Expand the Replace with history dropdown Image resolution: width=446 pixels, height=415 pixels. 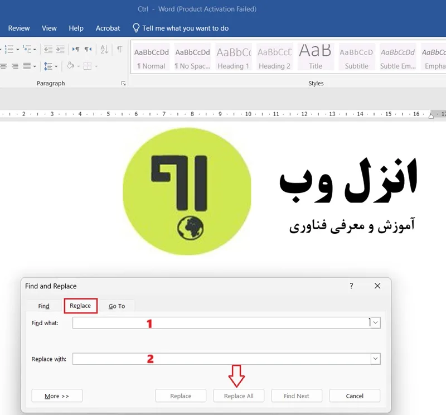click(375, 359)
